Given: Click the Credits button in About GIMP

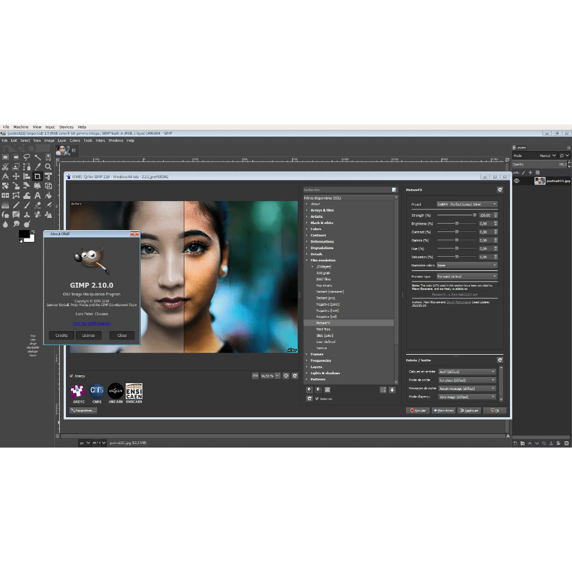Looking at the screenshot, I should tap(61, 335).
